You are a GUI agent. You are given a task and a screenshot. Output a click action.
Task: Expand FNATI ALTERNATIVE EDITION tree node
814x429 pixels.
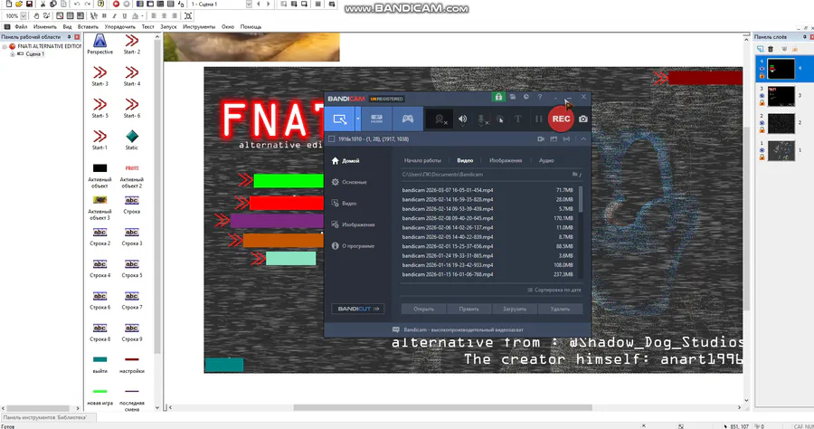point(5,46)
